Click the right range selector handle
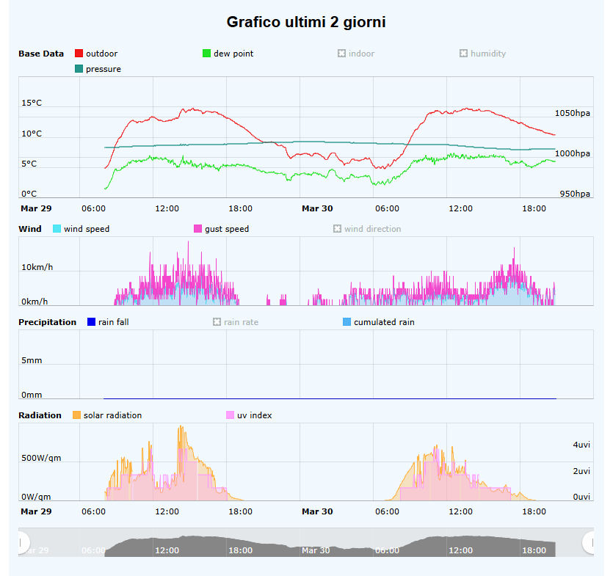This screenshot has width=613, height=576. coord(590,542)
